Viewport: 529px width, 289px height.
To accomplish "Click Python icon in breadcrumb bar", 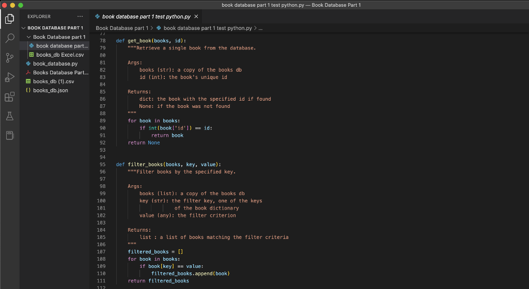I will (159, 28).
